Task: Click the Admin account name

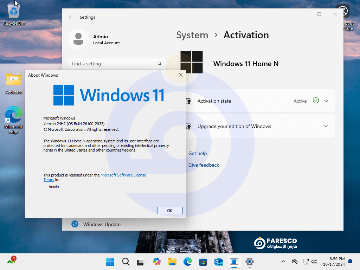Action: click(101, 37)
